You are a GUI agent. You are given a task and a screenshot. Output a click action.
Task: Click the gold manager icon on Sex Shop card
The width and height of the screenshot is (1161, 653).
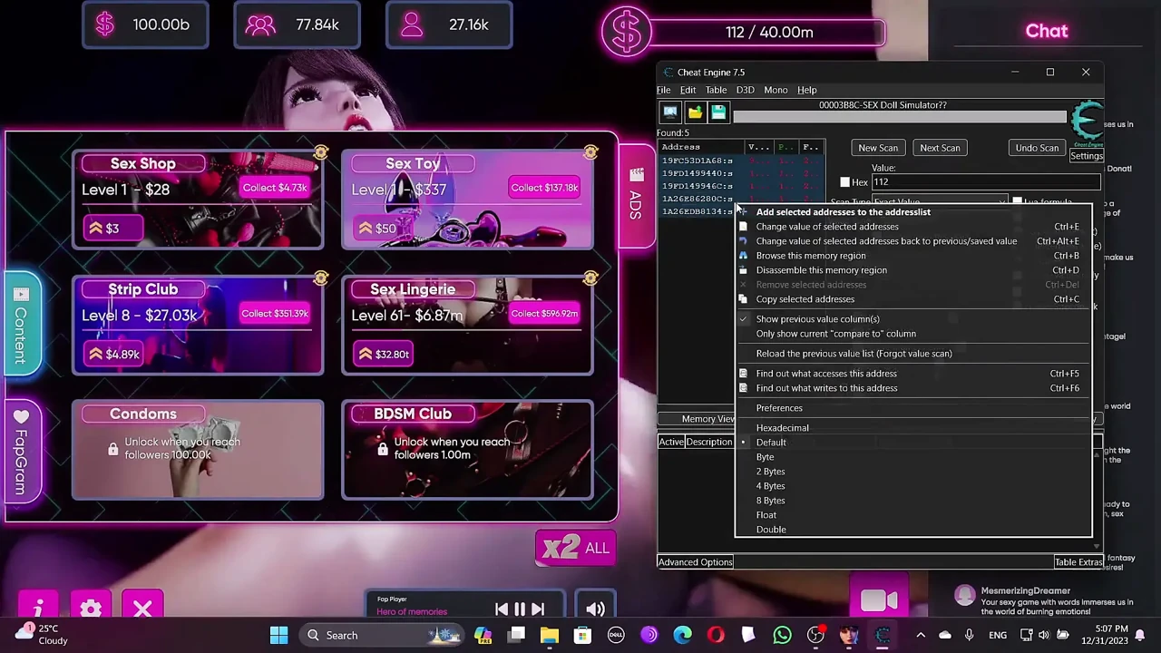tap(321, 152)
